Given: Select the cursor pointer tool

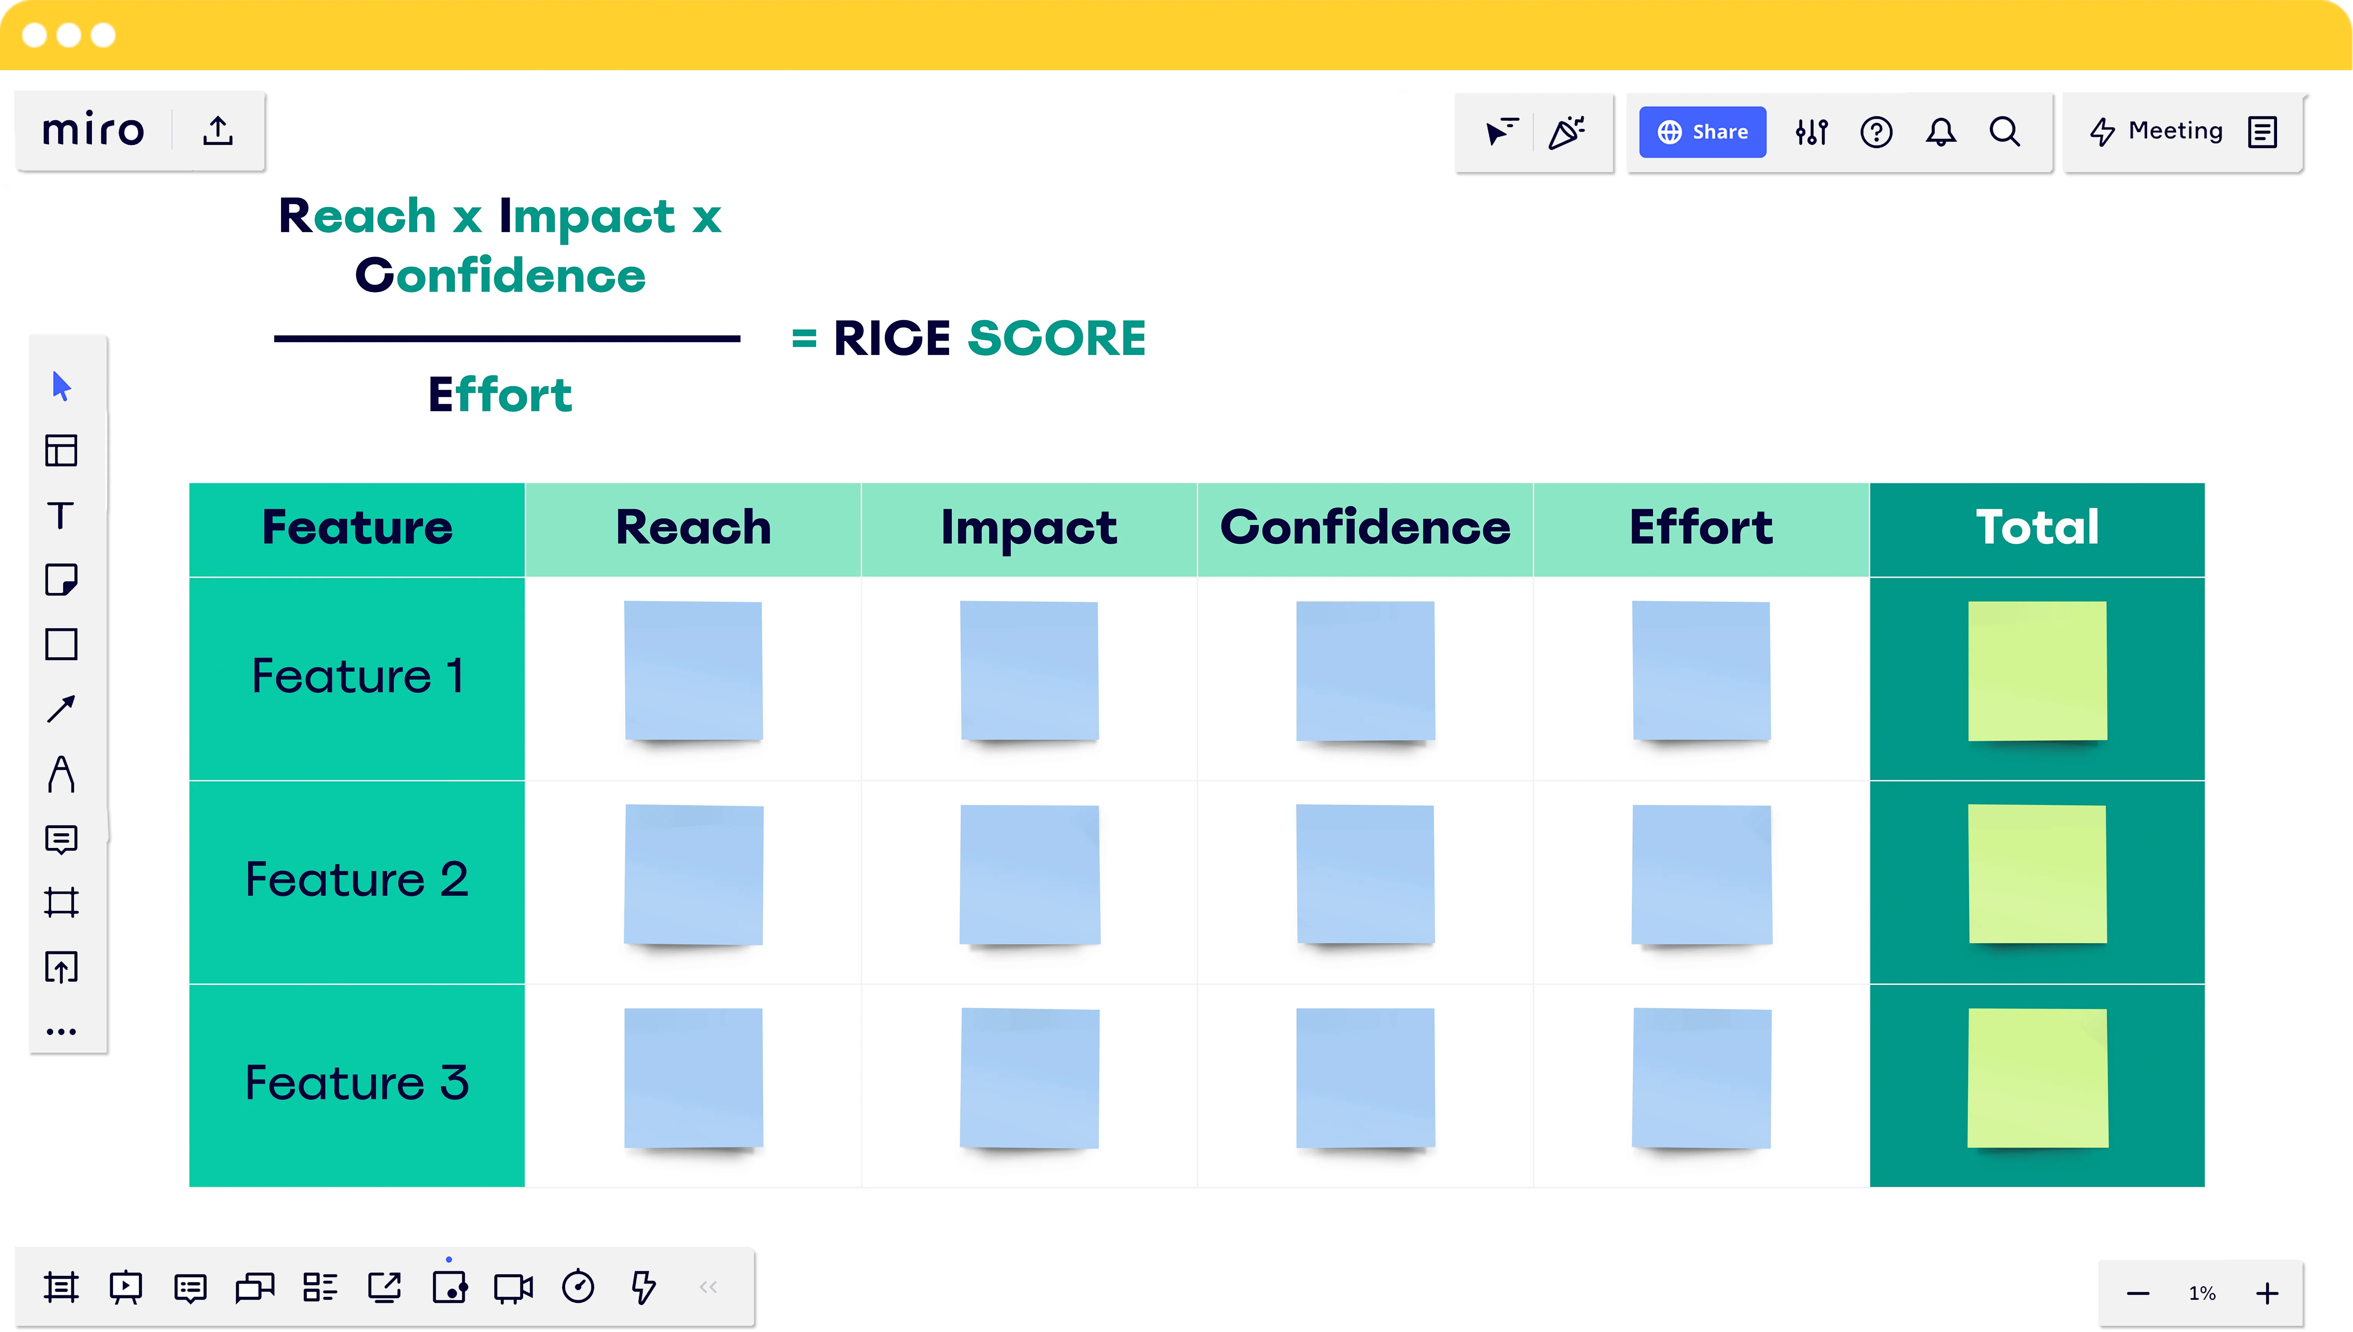Looking at the screenshot, I should click(x=61, y=386).
